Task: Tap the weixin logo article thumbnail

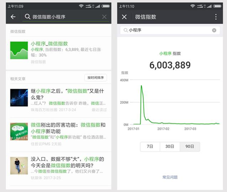Action: click(x=19, y=132)
